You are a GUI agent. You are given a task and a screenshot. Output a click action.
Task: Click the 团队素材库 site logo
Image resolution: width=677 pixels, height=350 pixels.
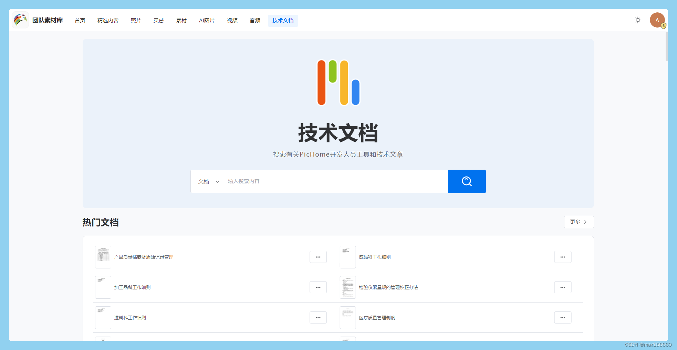click(38, 20)
